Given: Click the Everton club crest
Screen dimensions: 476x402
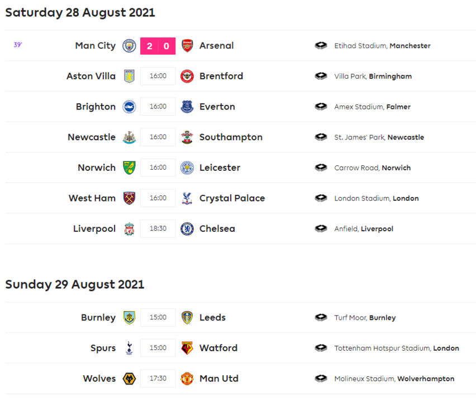Looking at the screenshot, I should pos(187,107).
